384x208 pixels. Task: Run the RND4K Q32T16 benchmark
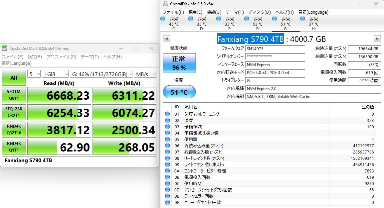pos(14,130)
